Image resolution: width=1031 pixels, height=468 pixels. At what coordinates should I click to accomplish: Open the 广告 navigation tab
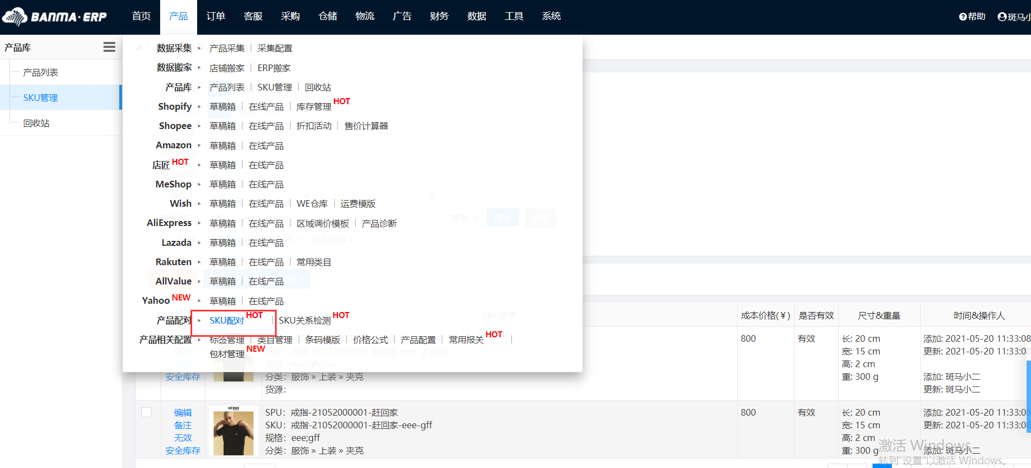click(402, 17)
